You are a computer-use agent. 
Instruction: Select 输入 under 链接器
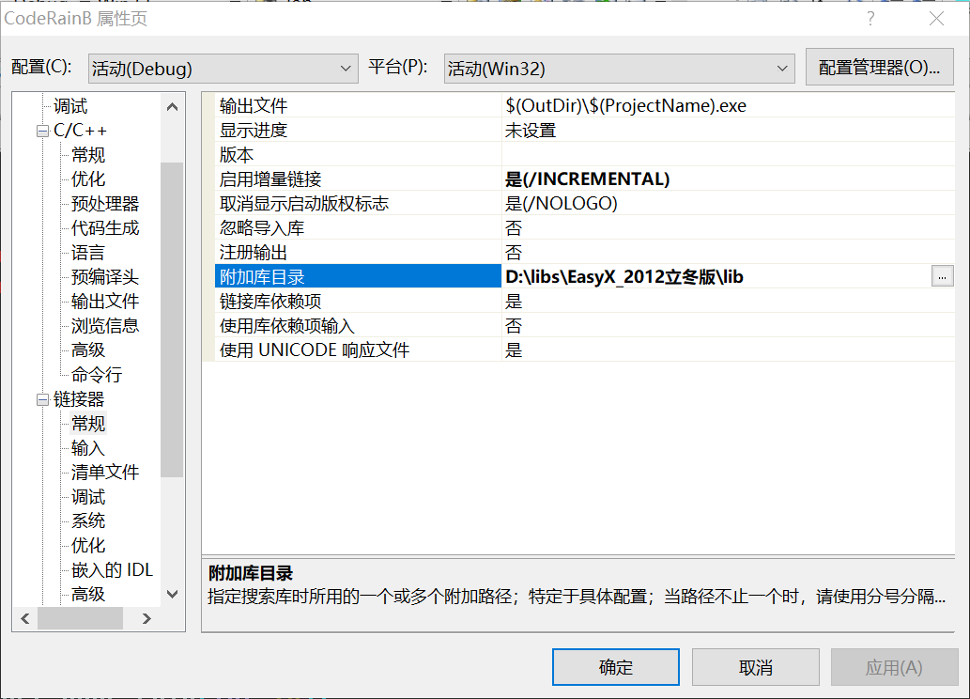point(88,448)
